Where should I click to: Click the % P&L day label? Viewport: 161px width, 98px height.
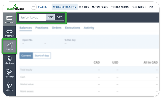[x=70, y=40]
